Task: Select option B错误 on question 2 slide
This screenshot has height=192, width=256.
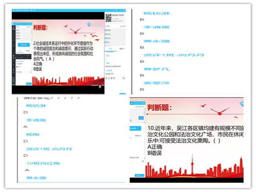Action: pos(38,69)
